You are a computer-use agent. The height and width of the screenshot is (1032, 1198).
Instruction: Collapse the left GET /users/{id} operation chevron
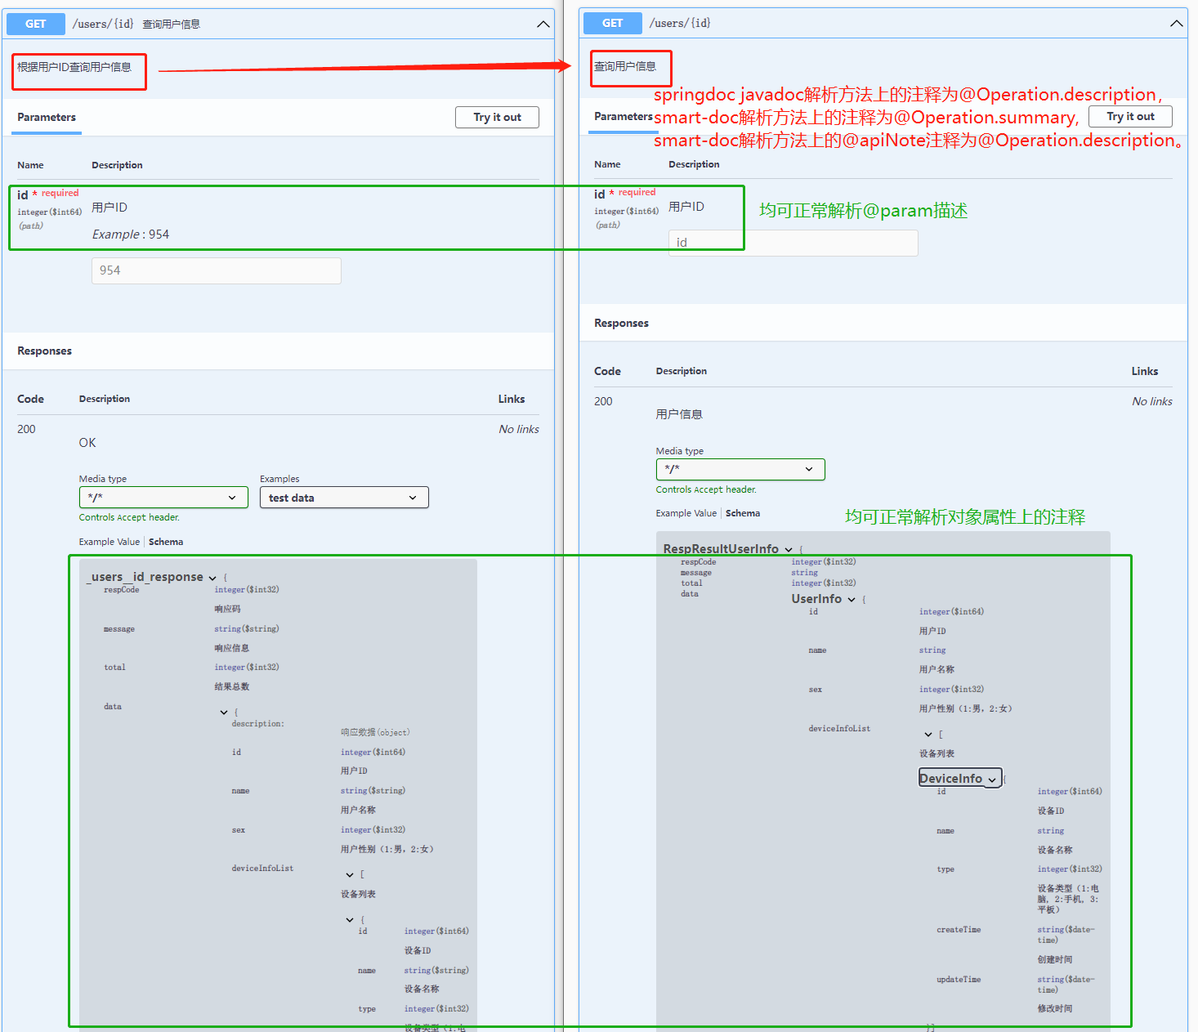(543, 25)
